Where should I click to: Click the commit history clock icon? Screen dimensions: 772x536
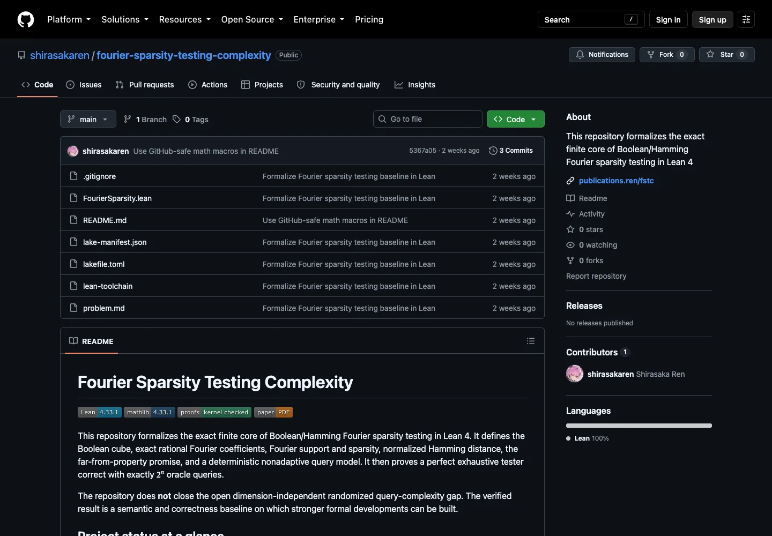[493, 151]
